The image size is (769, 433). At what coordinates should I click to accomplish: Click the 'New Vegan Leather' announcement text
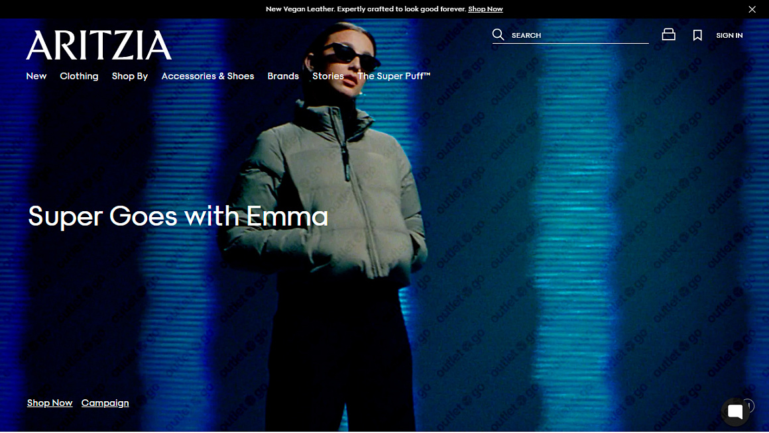point(366,9)
